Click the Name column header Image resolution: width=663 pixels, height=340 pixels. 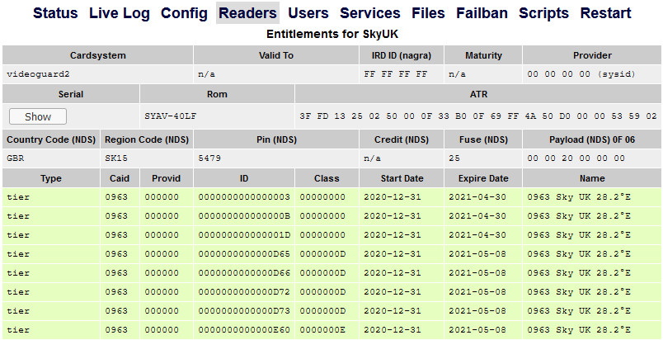(592, 178)
